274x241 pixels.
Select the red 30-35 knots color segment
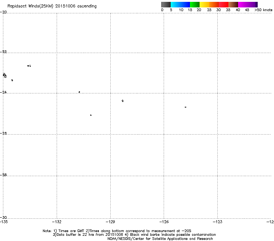pyautogui.click(x=224, y=4)
